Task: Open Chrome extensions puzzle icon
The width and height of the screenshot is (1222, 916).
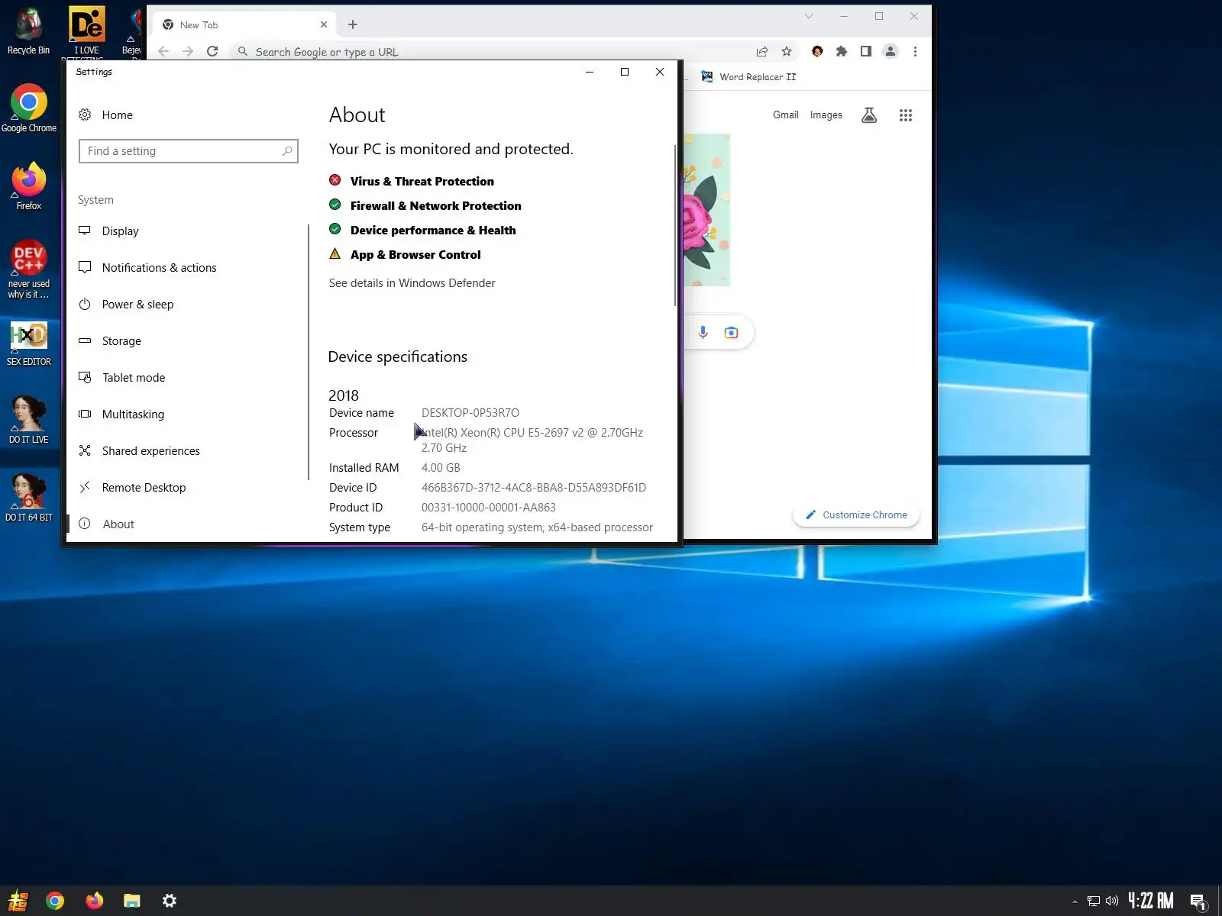Action: click(x=842, y=51)
